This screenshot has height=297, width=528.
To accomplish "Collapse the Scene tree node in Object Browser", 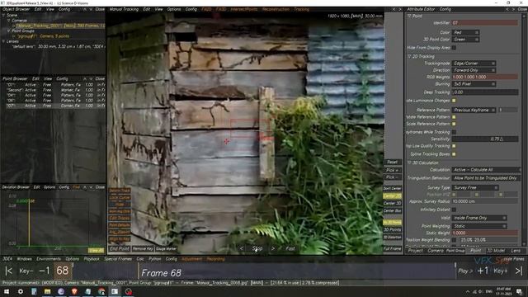I will coord(3,15).
